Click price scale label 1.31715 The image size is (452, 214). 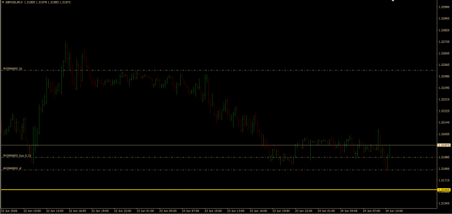click(444, 180)
